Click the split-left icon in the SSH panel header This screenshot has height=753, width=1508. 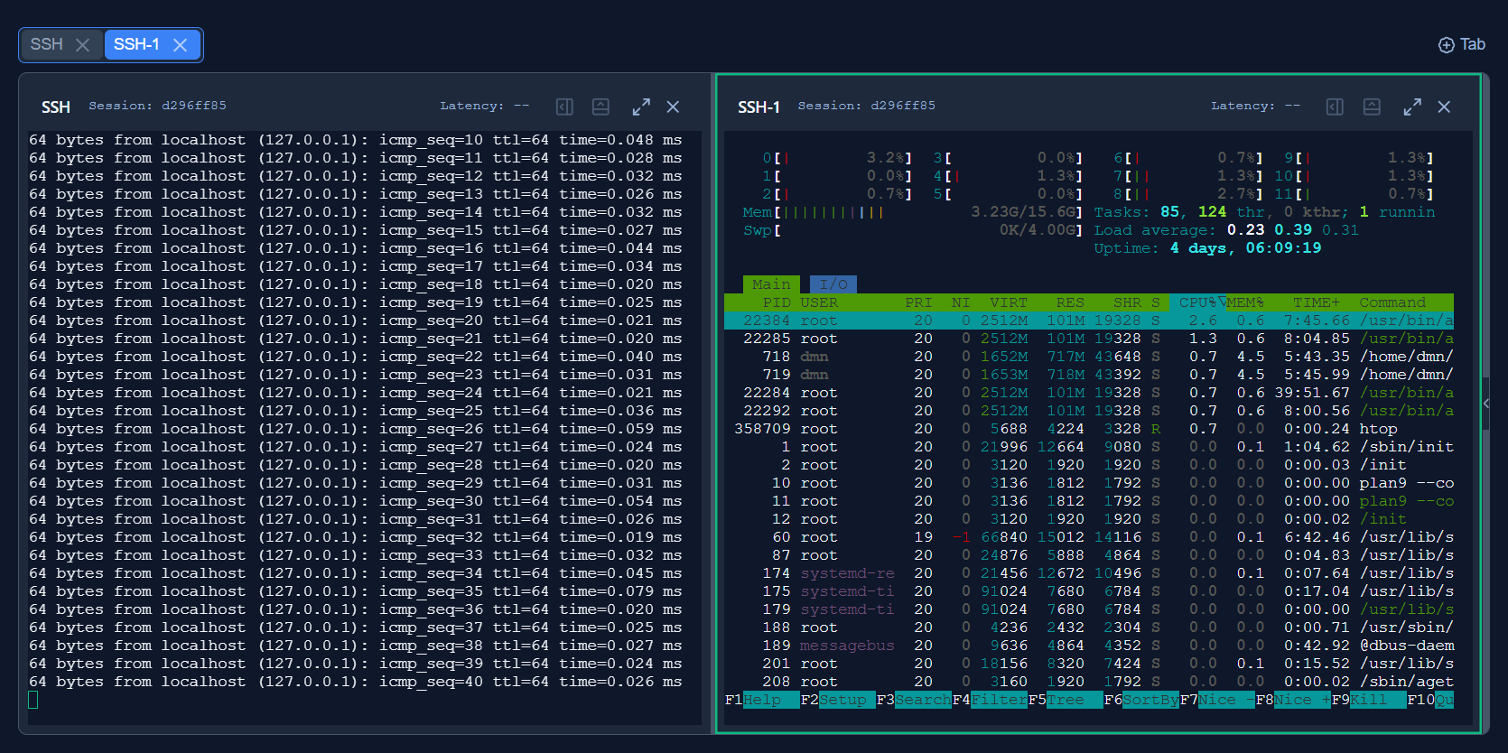click(x=564, y=107)
